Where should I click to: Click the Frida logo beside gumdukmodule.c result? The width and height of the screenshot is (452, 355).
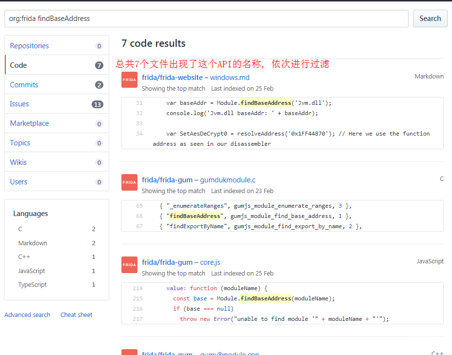click(x=129, y=182)
